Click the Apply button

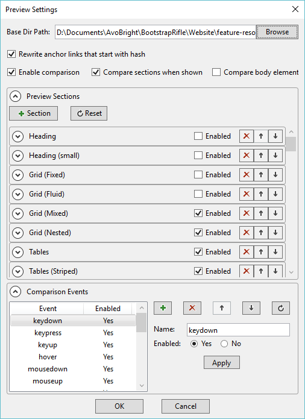(222, 362)
